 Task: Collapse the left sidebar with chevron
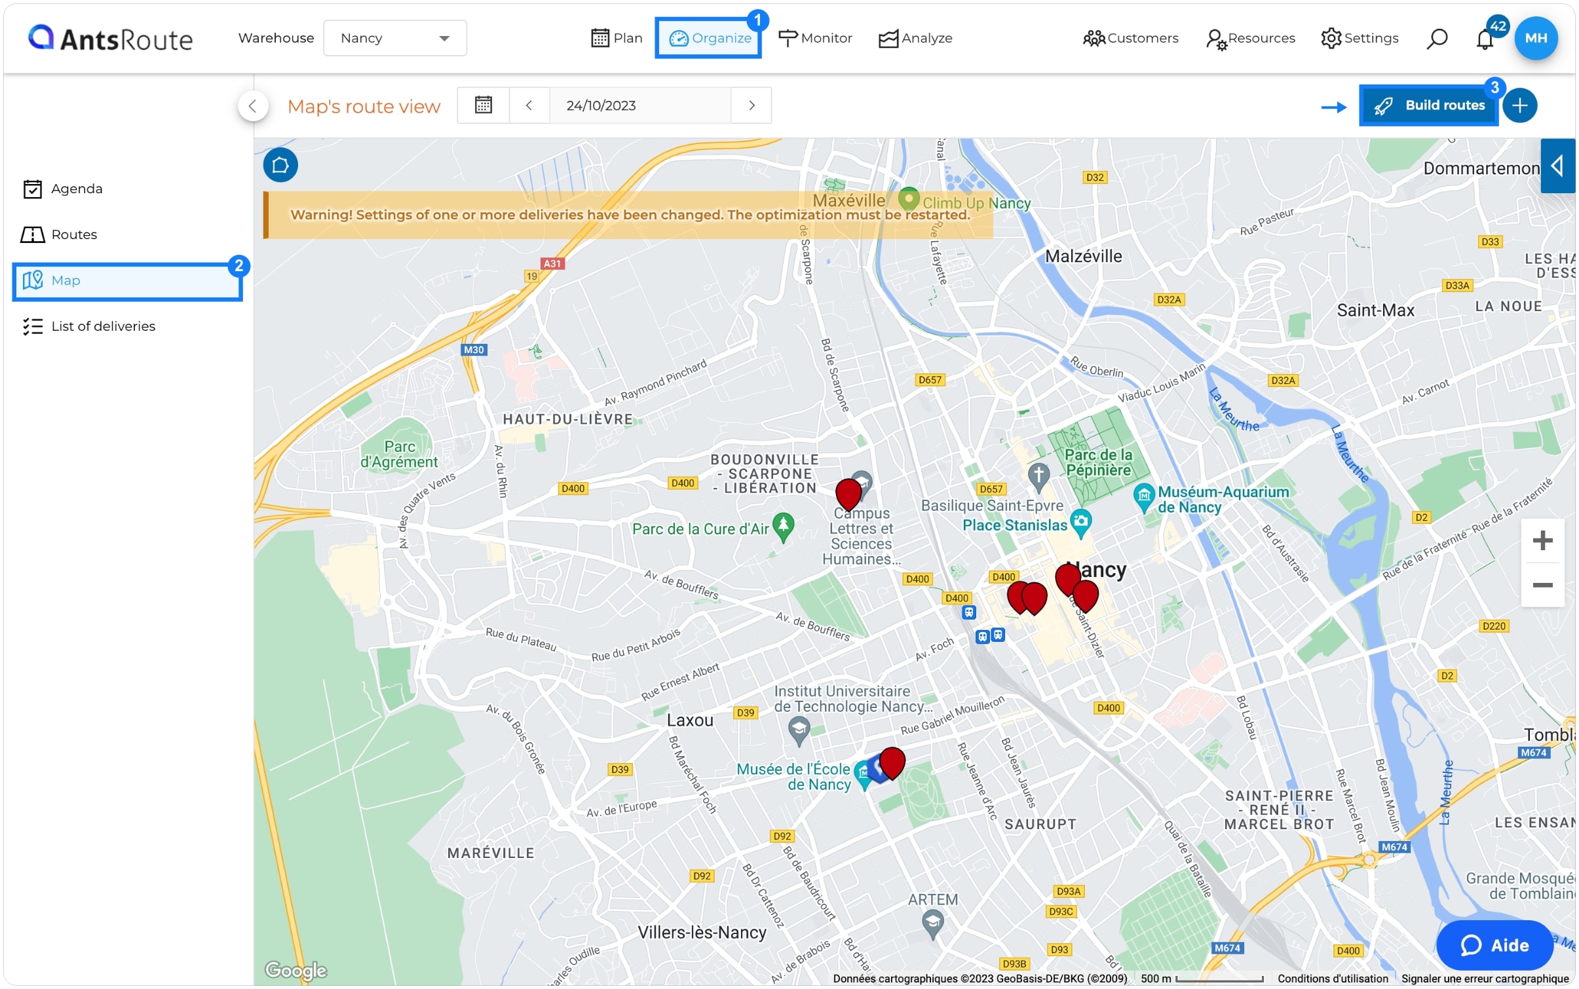coord(252,106)
